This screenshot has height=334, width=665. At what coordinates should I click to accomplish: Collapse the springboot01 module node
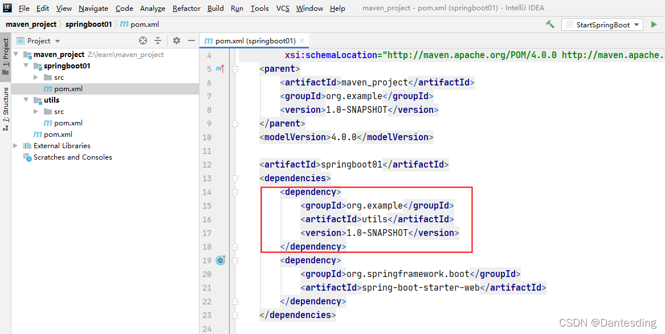pos(26,66)
